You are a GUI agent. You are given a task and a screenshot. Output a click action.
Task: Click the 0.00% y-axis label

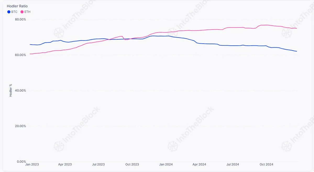pyautogui.click(x=21, y=161)
